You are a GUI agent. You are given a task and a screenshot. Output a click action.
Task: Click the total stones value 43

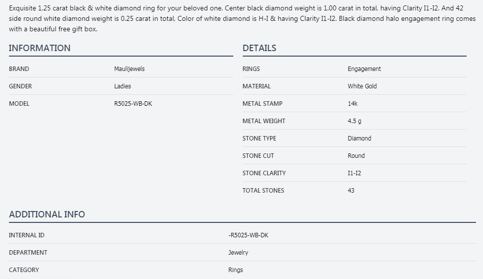coord(351,191)
